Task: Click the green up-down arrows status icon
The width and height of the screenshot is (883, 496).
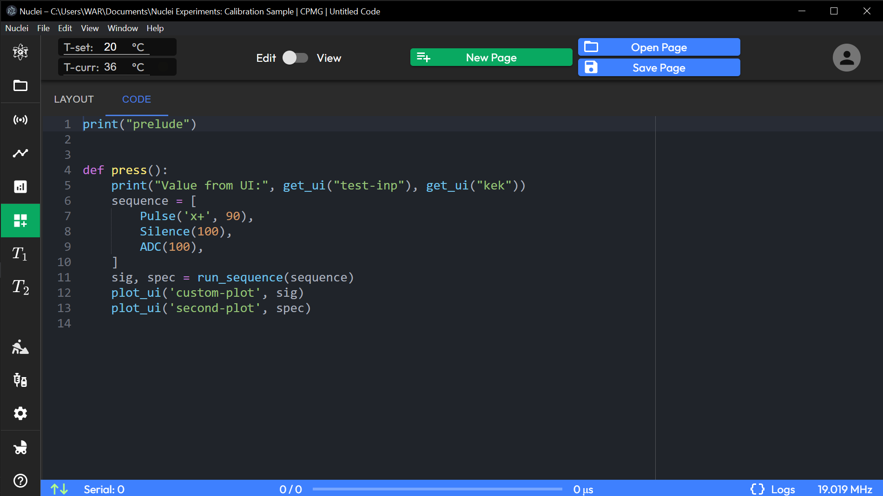Action: pos(59,489)
